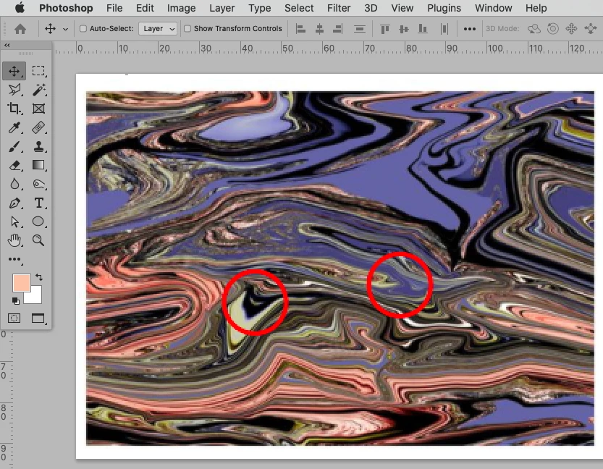The width and height of the screenshot is (603, 469).
Task: Select the Healing Brush tool
Action: click(38, 127)
